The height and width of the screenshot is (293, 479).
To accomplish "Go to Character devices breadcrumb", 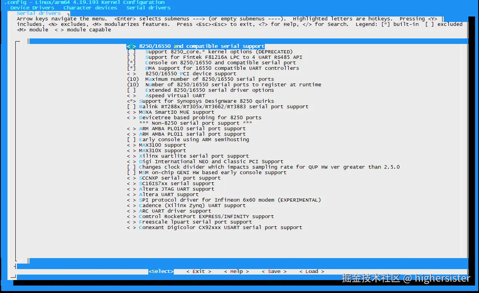I will tap(90, 7).
